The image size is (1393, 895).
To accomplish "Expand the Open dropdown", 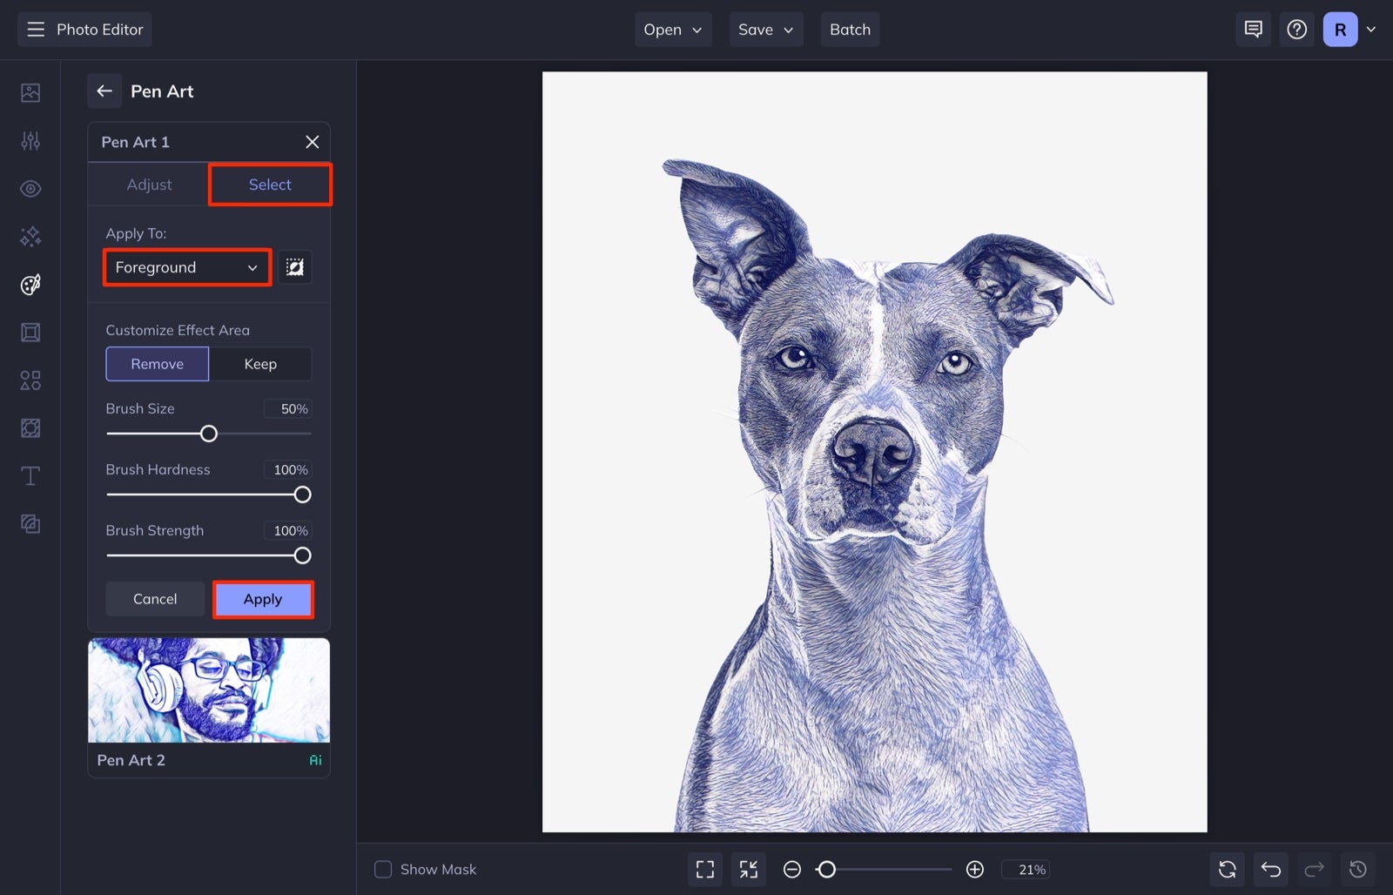I will click(x=672, y=29).
